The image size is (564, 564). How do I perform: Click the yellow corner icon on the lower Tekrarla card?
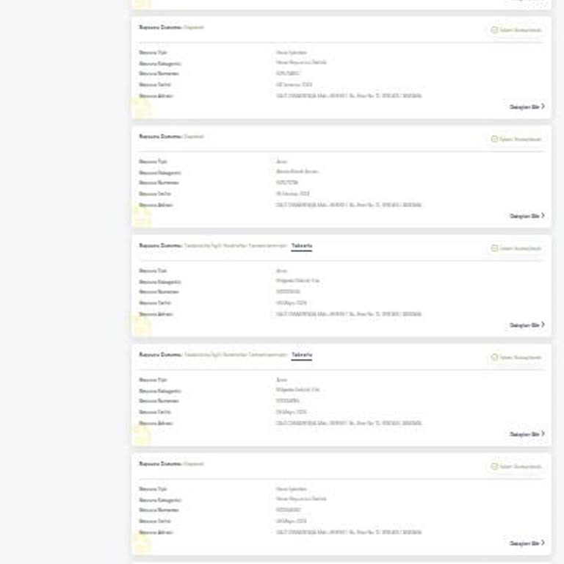pos(140,435)
